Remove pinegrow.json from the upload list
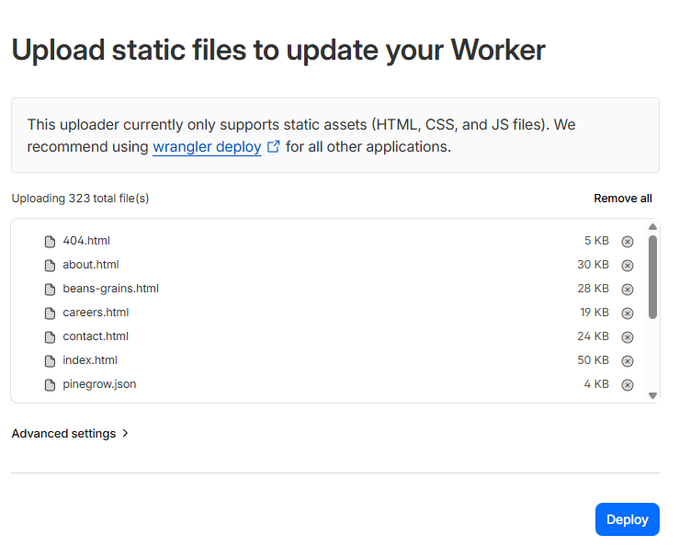679x558 pixels. (x=628, y=385)
